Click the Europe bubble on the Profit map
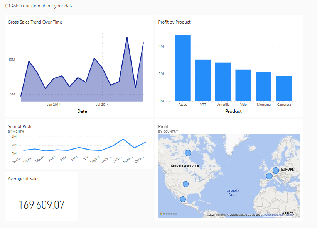317x228 pixels. click(x=275, y=170)
